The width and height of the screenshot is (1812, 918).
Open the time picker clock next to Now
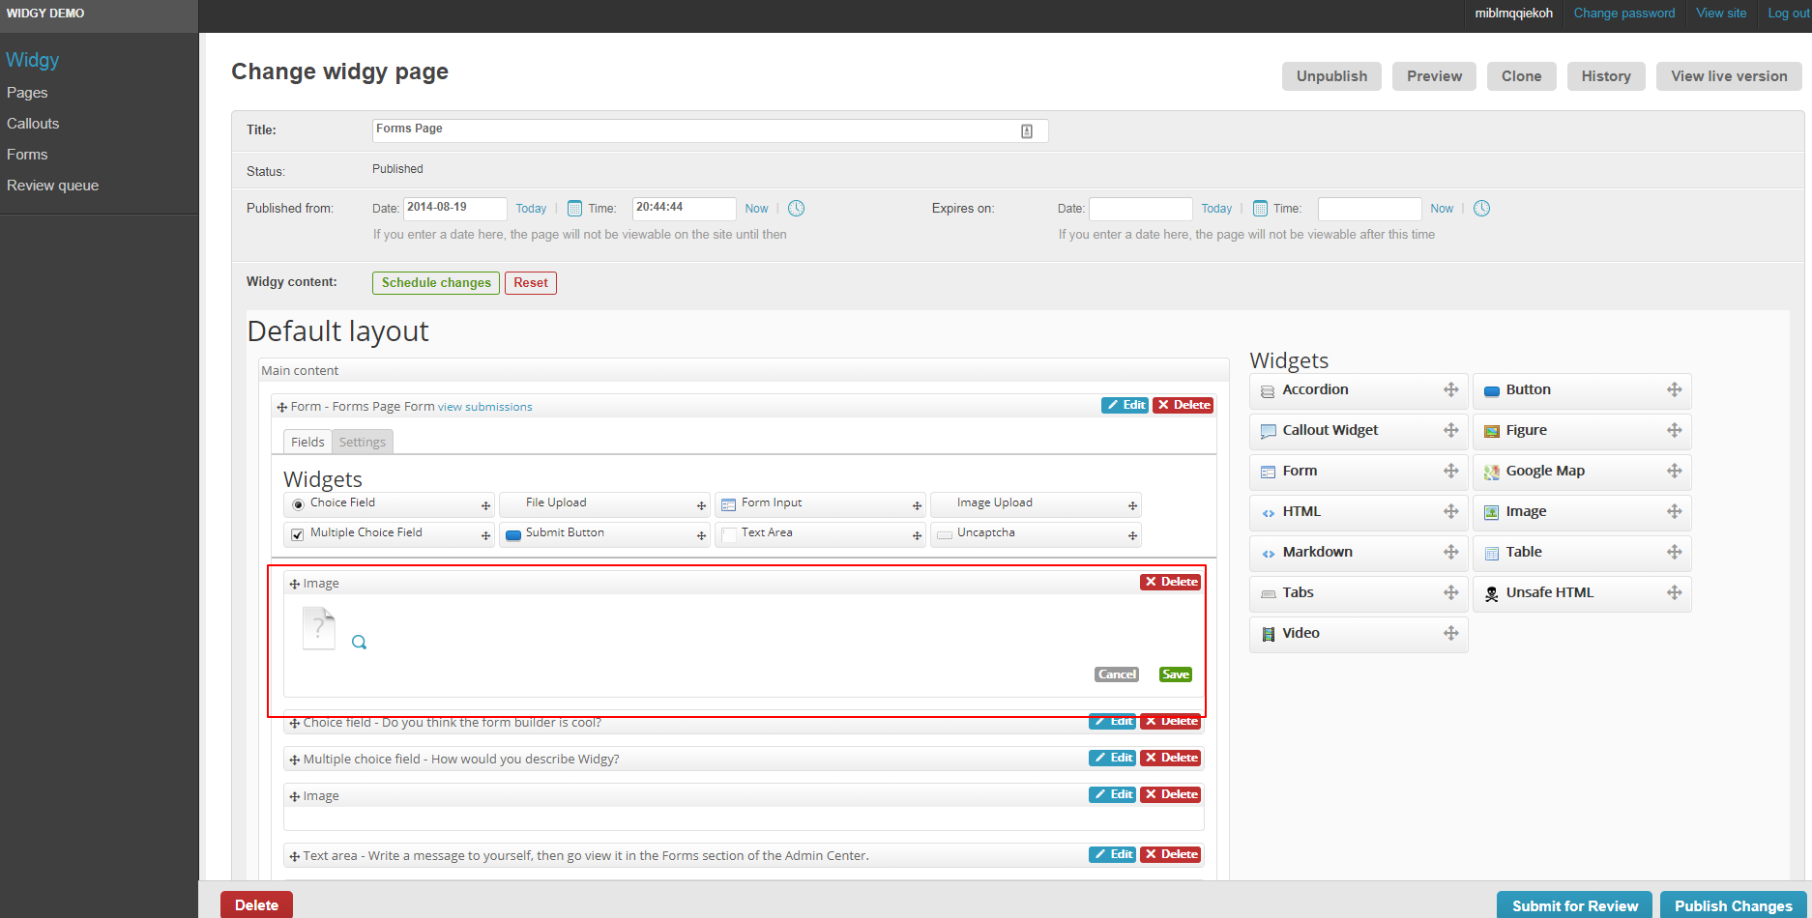click(796, 208)
